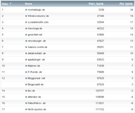The image size is (135, 113).
Task: Open the Majeres de link
Action: 34,66
